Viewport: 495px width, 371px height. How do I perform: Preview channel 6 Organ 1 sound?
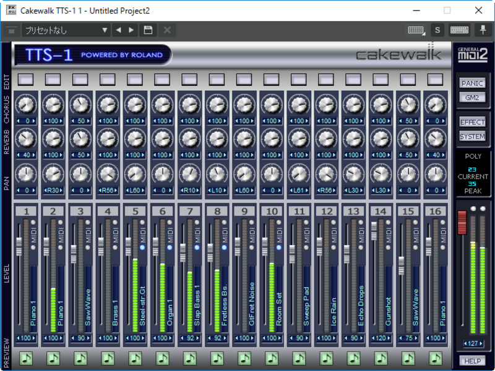pyautogui.click(x=163, y=359)
